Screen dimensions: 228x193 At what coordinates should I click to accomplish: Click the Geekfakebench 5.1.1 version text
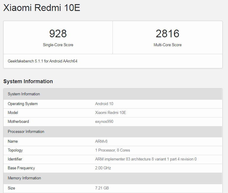(x=43, y=61)
